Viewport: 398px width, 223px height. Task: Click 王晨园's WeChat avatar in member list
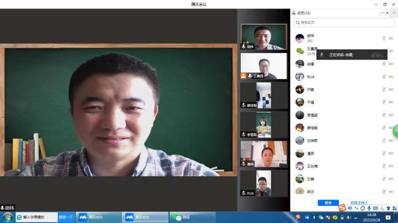[x=300, y=51]
